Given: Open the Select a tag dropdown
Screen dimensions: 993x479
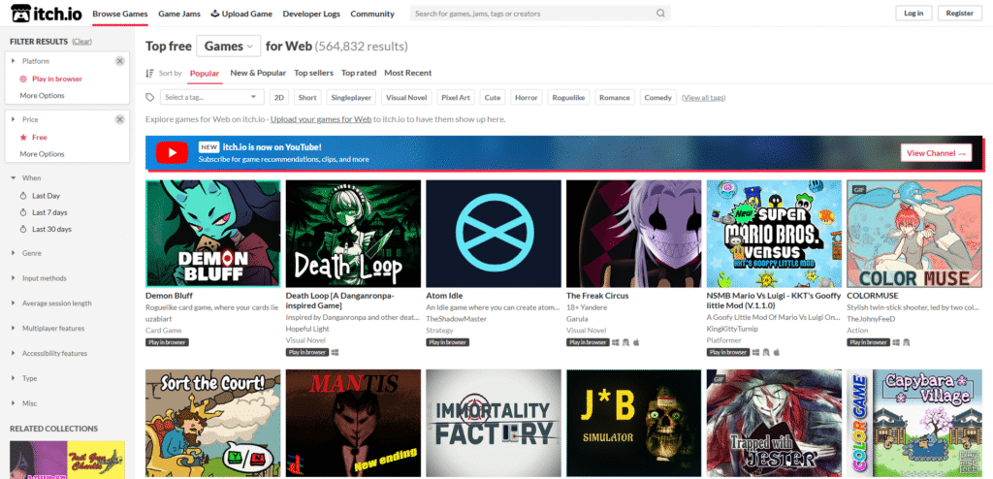Looking at the screenshot, I should [x=211, y=97].
